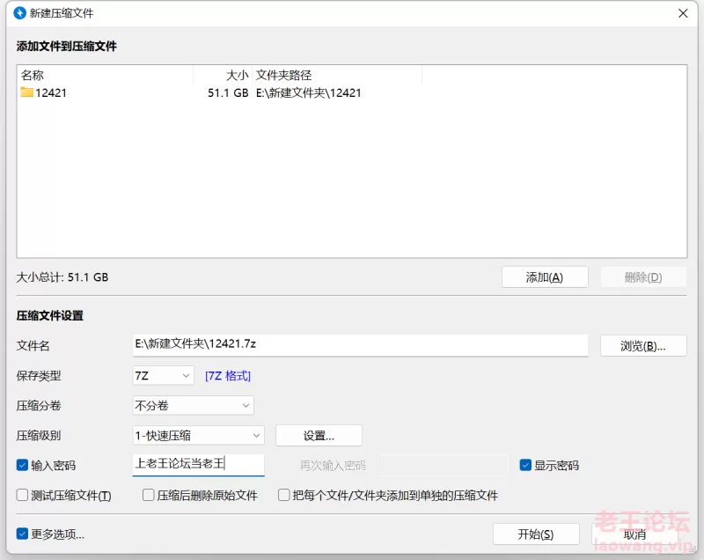Click the 文件夹路径 column header
This screenshot has width=704, height=560.
point(337,75)
